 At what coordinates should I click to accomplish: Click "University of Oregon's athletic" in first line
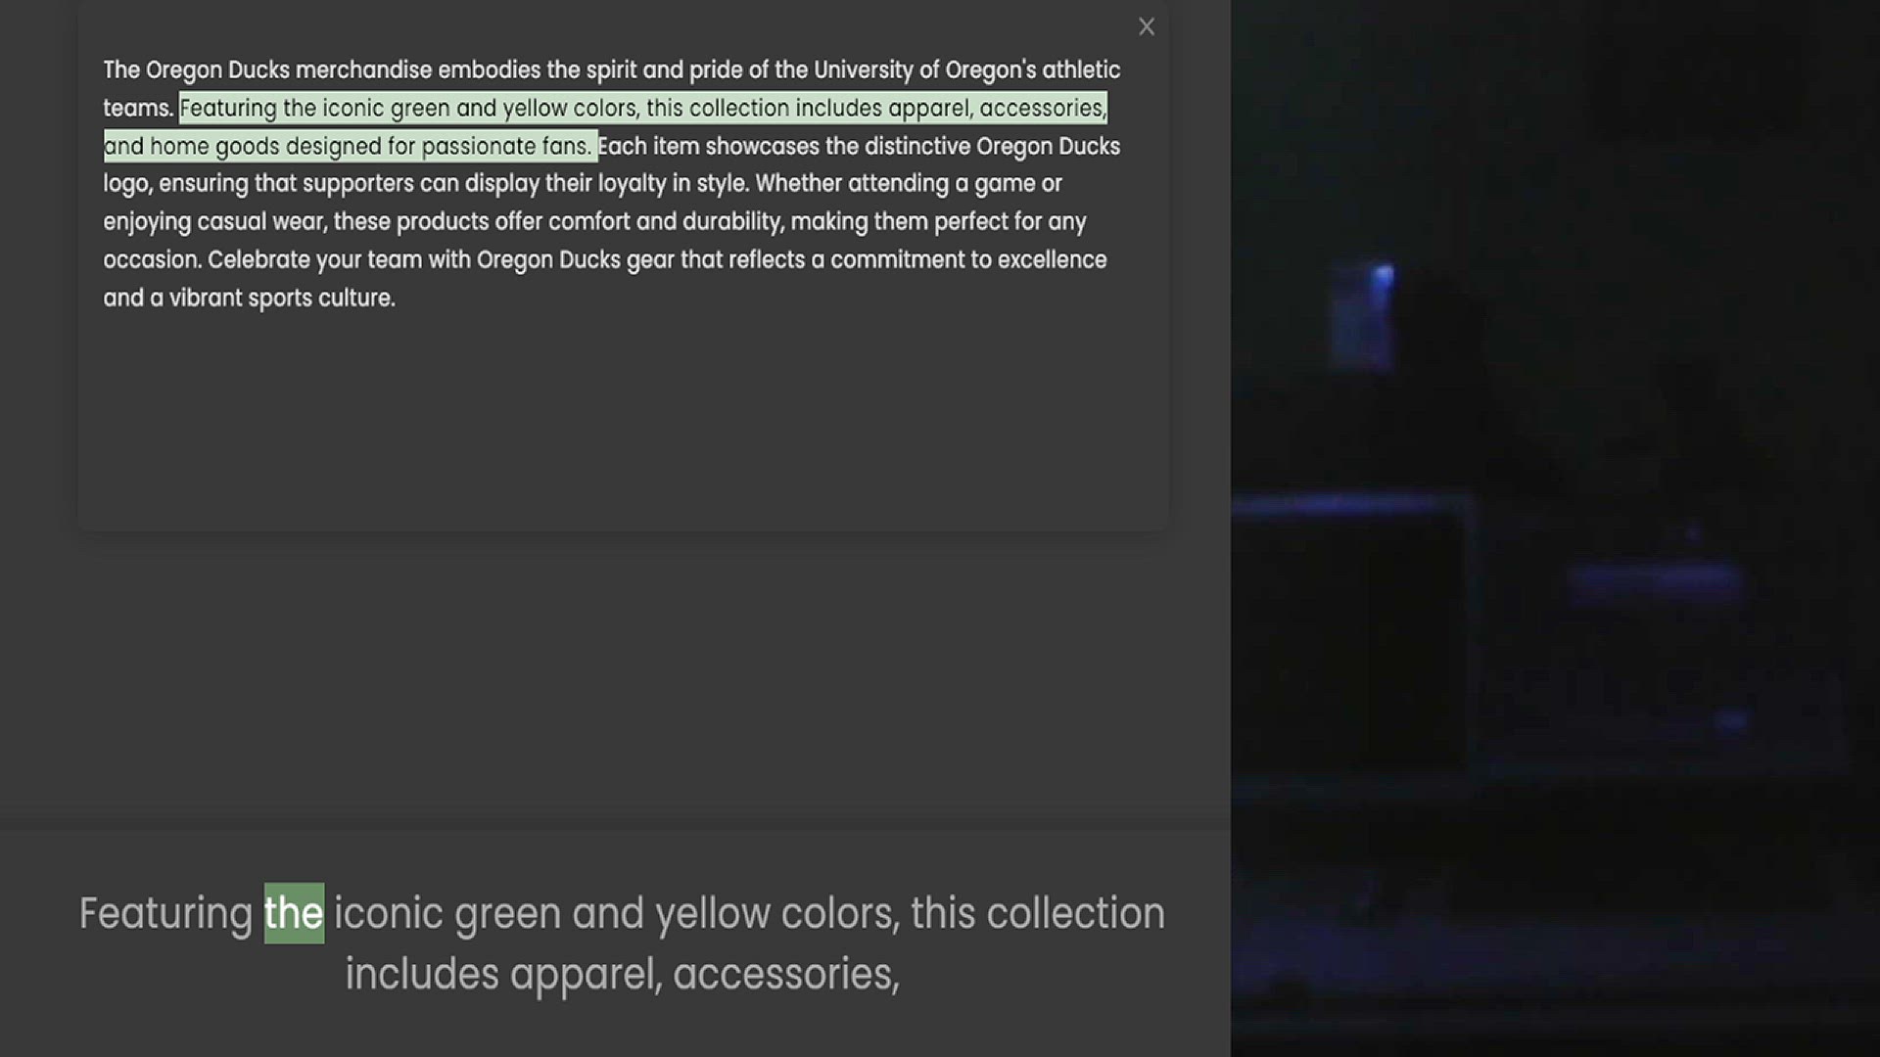(x=966, y=70)
